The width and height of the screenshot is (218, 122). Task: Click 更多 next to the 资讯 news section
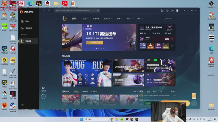pyautogui.click(x=173, y=91)
